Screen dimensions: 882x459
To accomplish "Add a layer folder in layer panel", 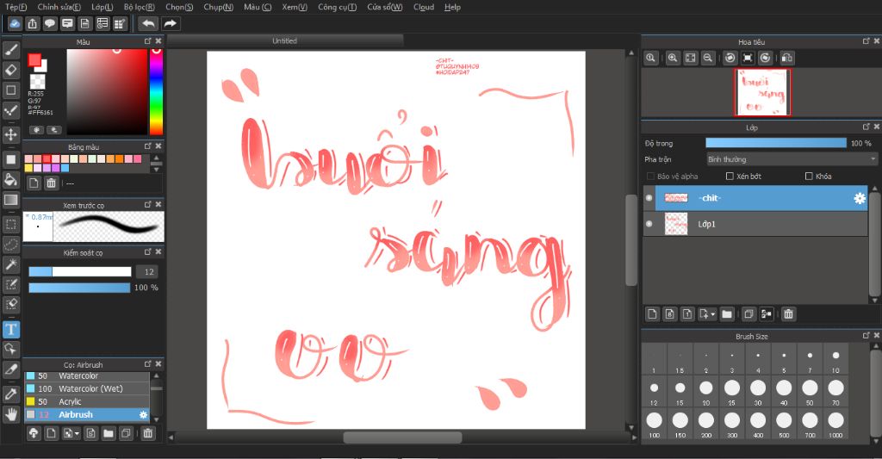I will 727,313.
